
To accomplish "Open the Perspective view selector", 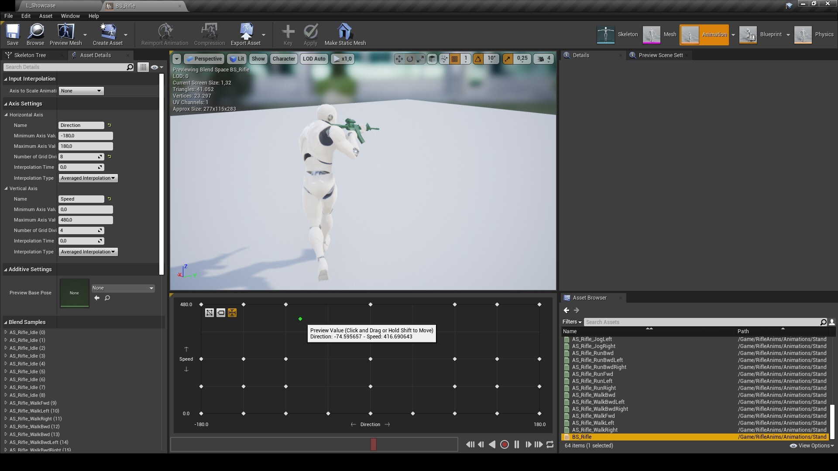I will click(203, 58).
